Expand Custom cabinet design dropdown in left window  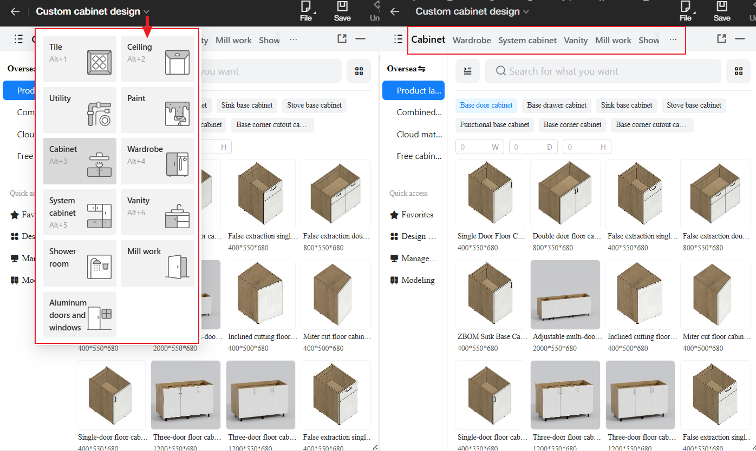[x=147, y=11]
